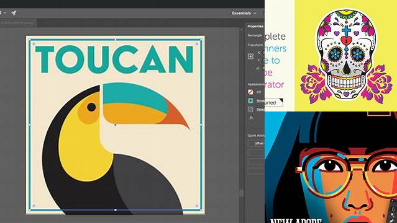Viewport: 397px width, 223px height.
Task: Click the right-middle selection handle
Action: tap(201, 125)
